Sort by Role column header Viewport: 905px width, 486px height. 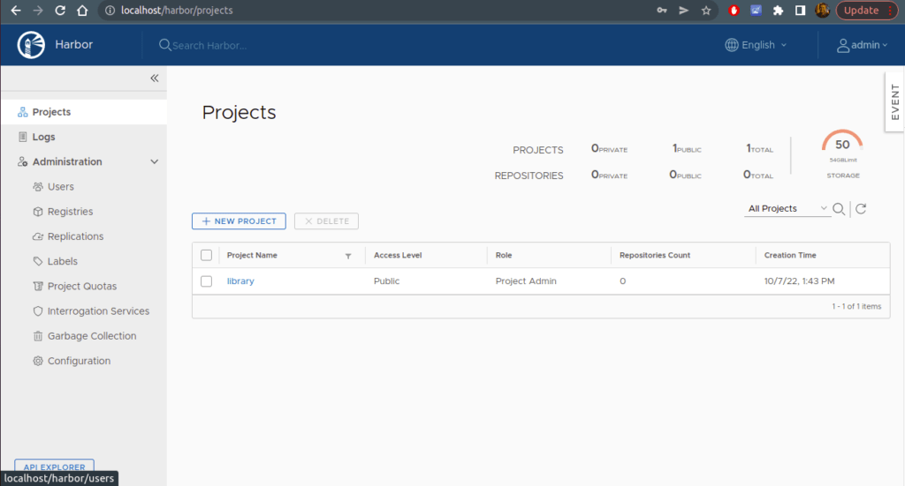tap(504, 255)
